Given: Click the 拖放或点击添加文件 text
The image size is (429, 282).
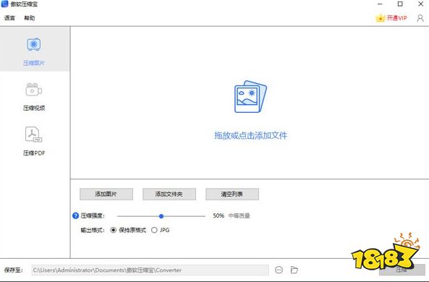Looking at the screenshot, I should tap(250, 135).
